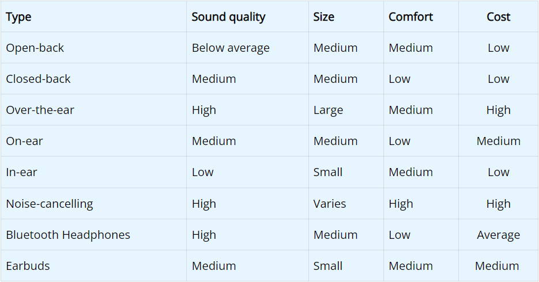Select the Closed-back type cell

(38, 79)
